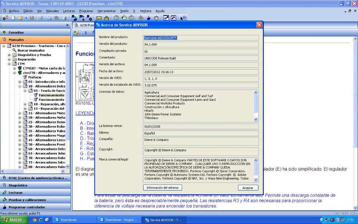
Task: Click the Save disk toolbar icon
Action: [x=32, y=18]
